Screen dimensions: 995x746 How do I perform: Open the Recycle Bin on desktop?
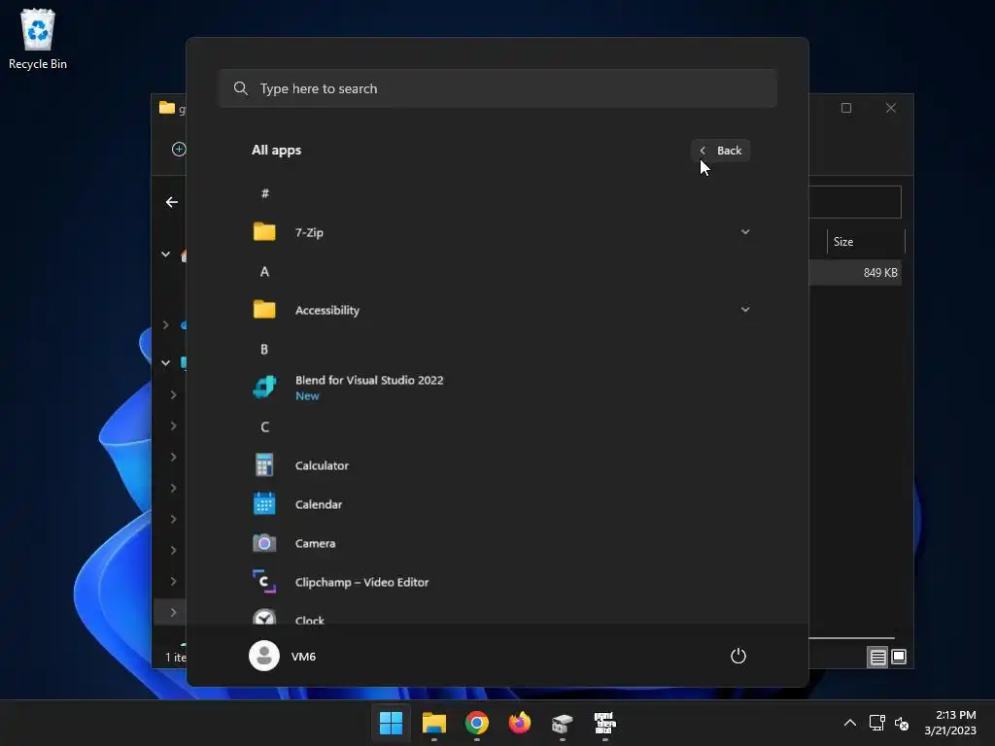tap(38, 39)
